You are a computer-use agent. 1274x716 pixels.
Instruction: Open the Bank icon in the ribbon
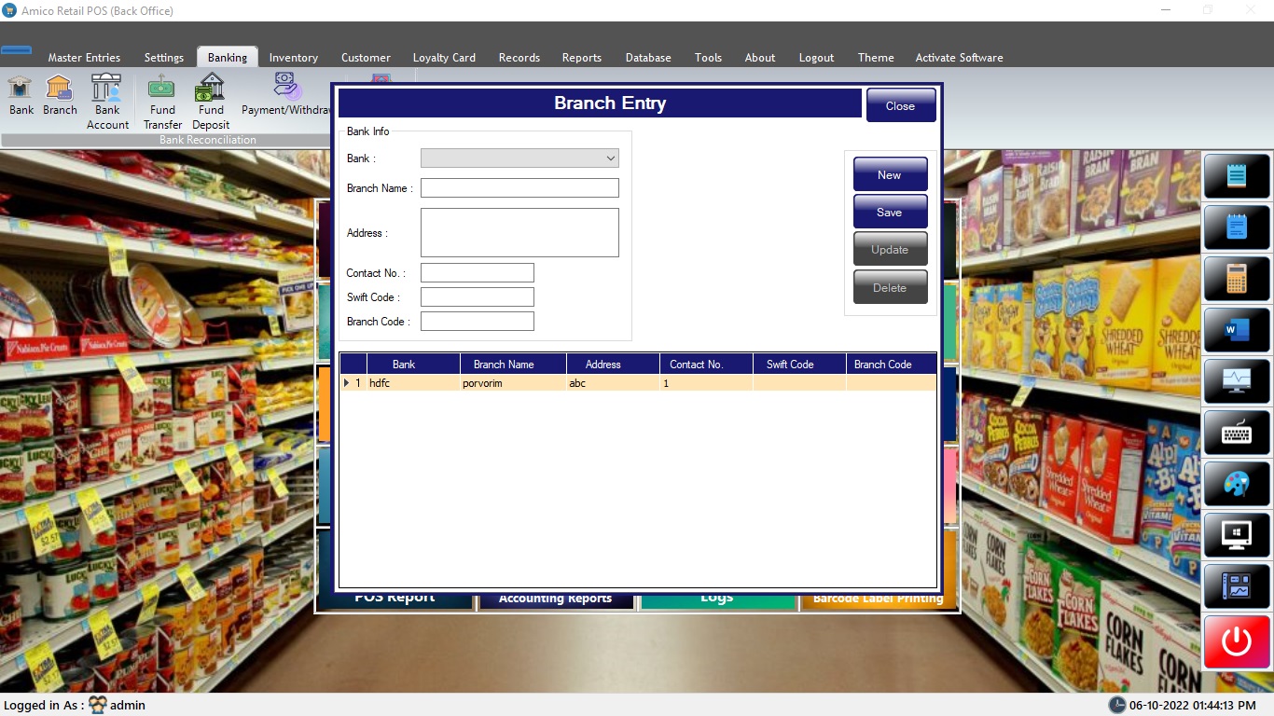[21, 96]
